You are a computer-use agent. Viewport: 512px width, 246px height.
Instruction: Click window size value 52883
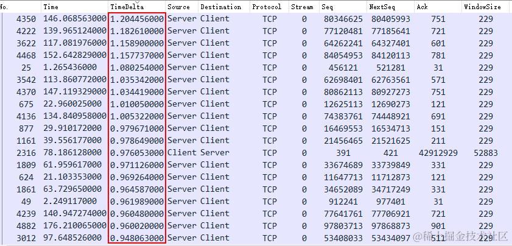(486, 153)
